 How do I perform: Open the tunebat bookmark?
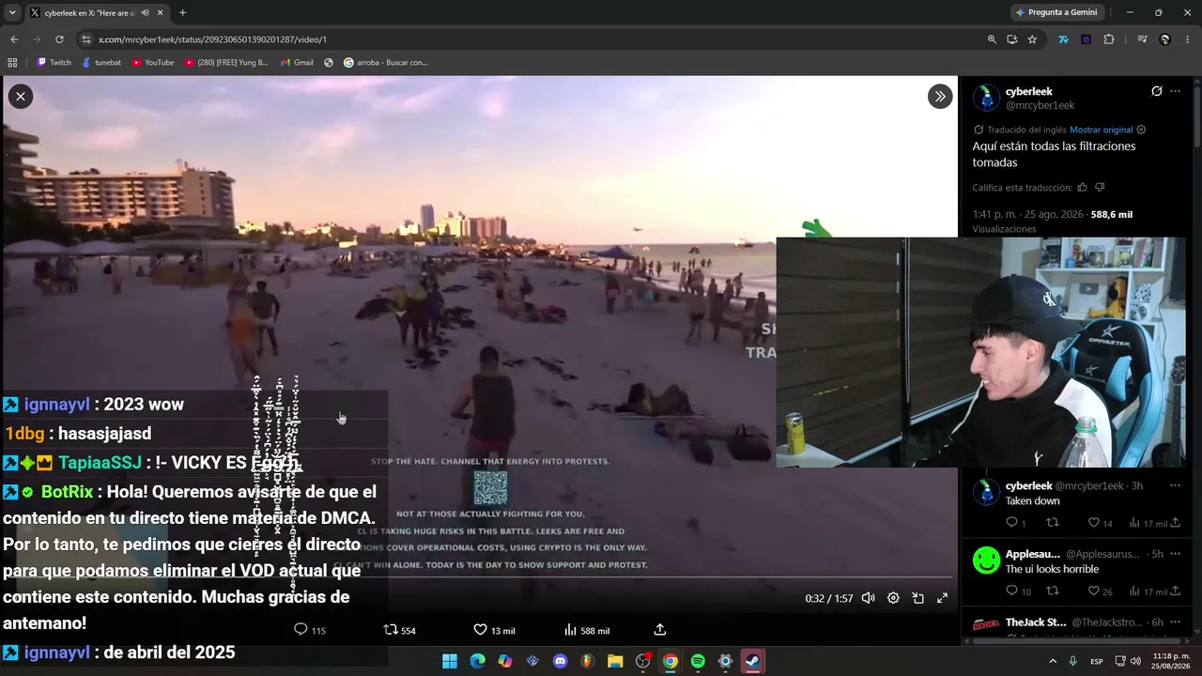[101, 63]
